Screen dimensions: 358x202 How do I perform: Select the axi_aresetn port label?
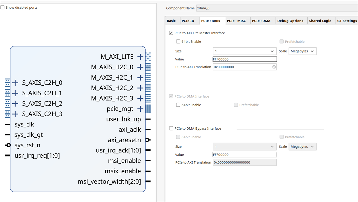[124, 140]
